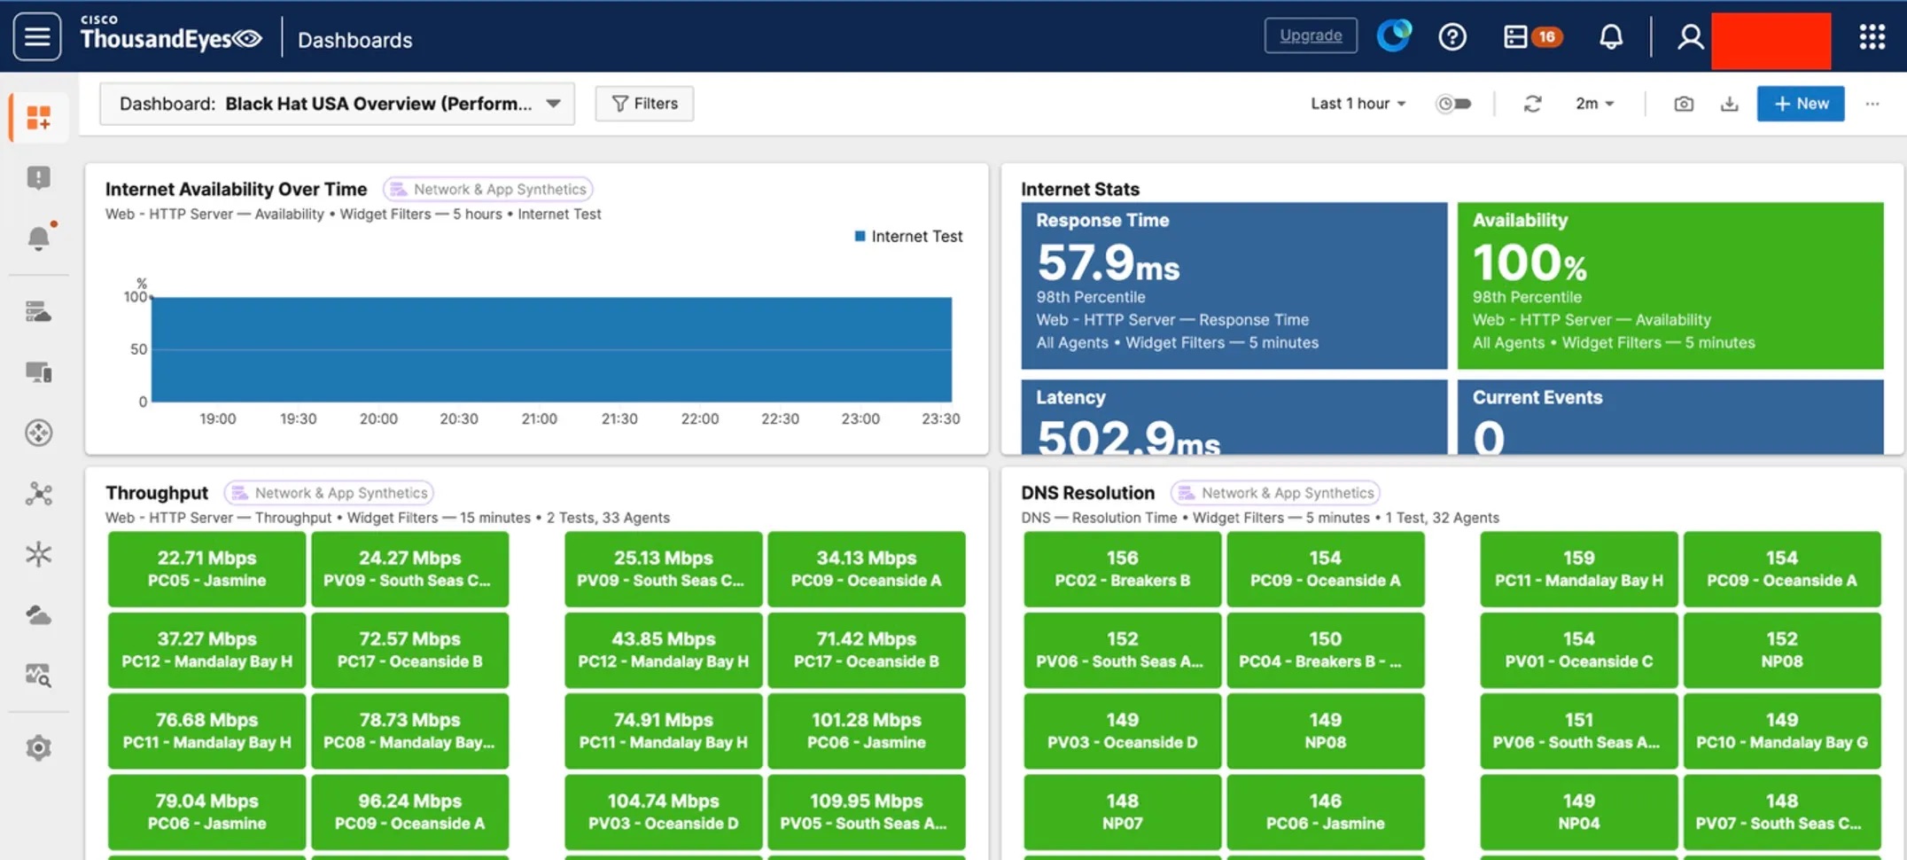Download the dashboard report
The height and width of the screenshot is (860, 1907).
coord(1729,104)
